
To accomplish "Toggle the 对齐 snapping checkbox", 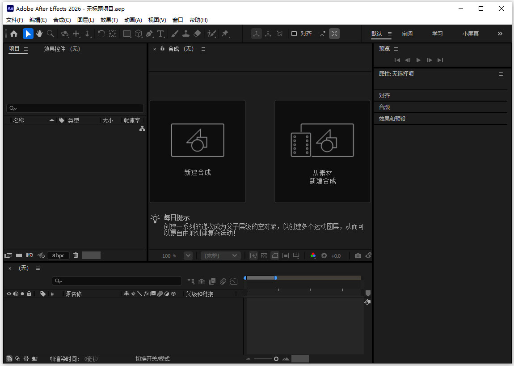I will click(294, 34).
